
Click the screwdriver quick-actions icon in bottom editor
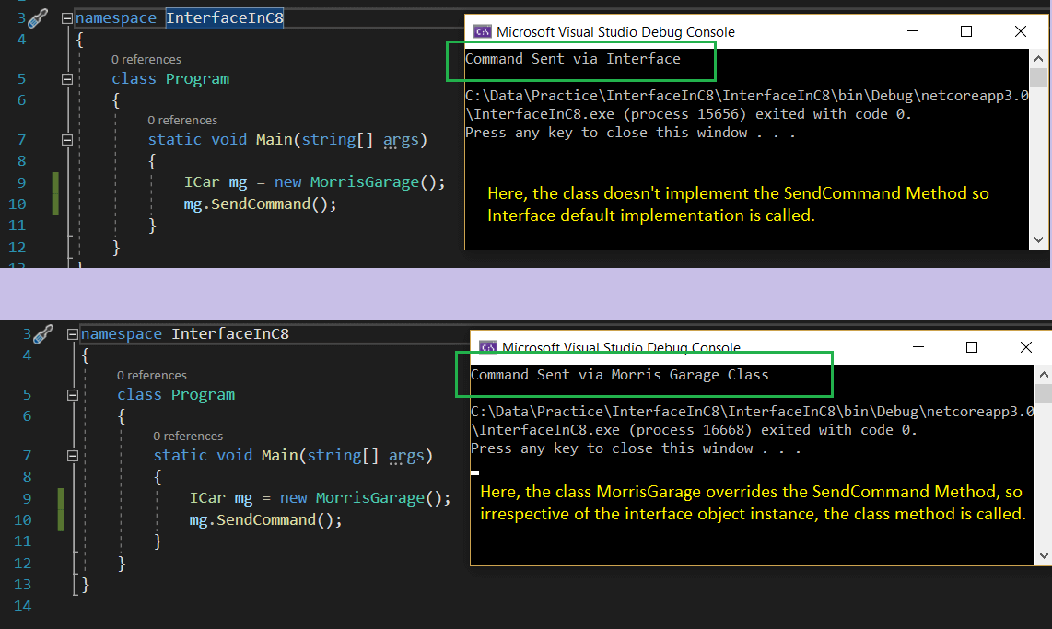43,334
